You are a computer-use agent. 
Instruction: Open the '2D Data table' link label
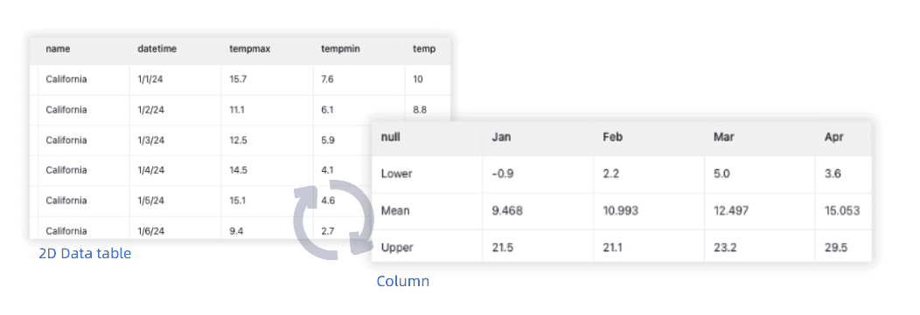pyautogui.click(x=85, y=254)
